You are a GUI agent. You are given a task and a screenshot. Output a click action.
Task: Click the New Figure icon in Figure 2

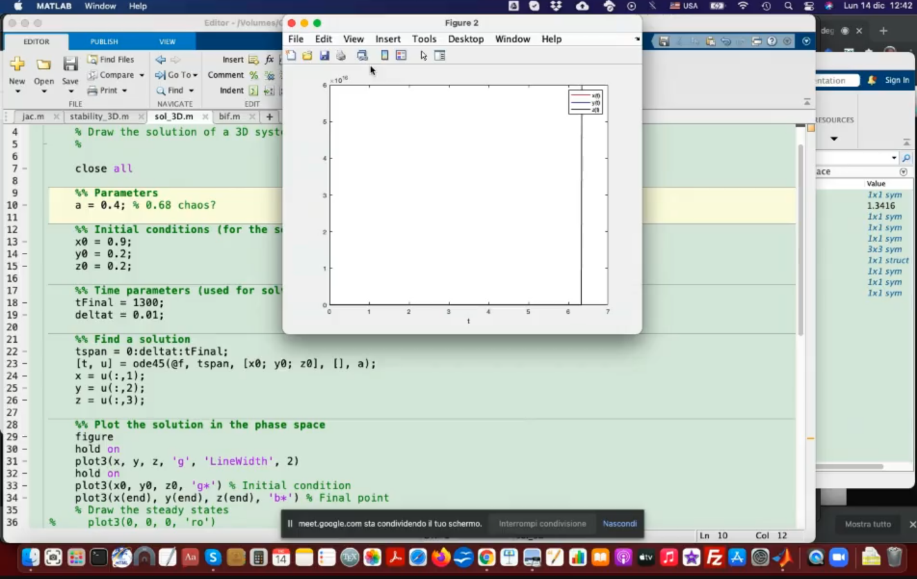coord(291,56)
